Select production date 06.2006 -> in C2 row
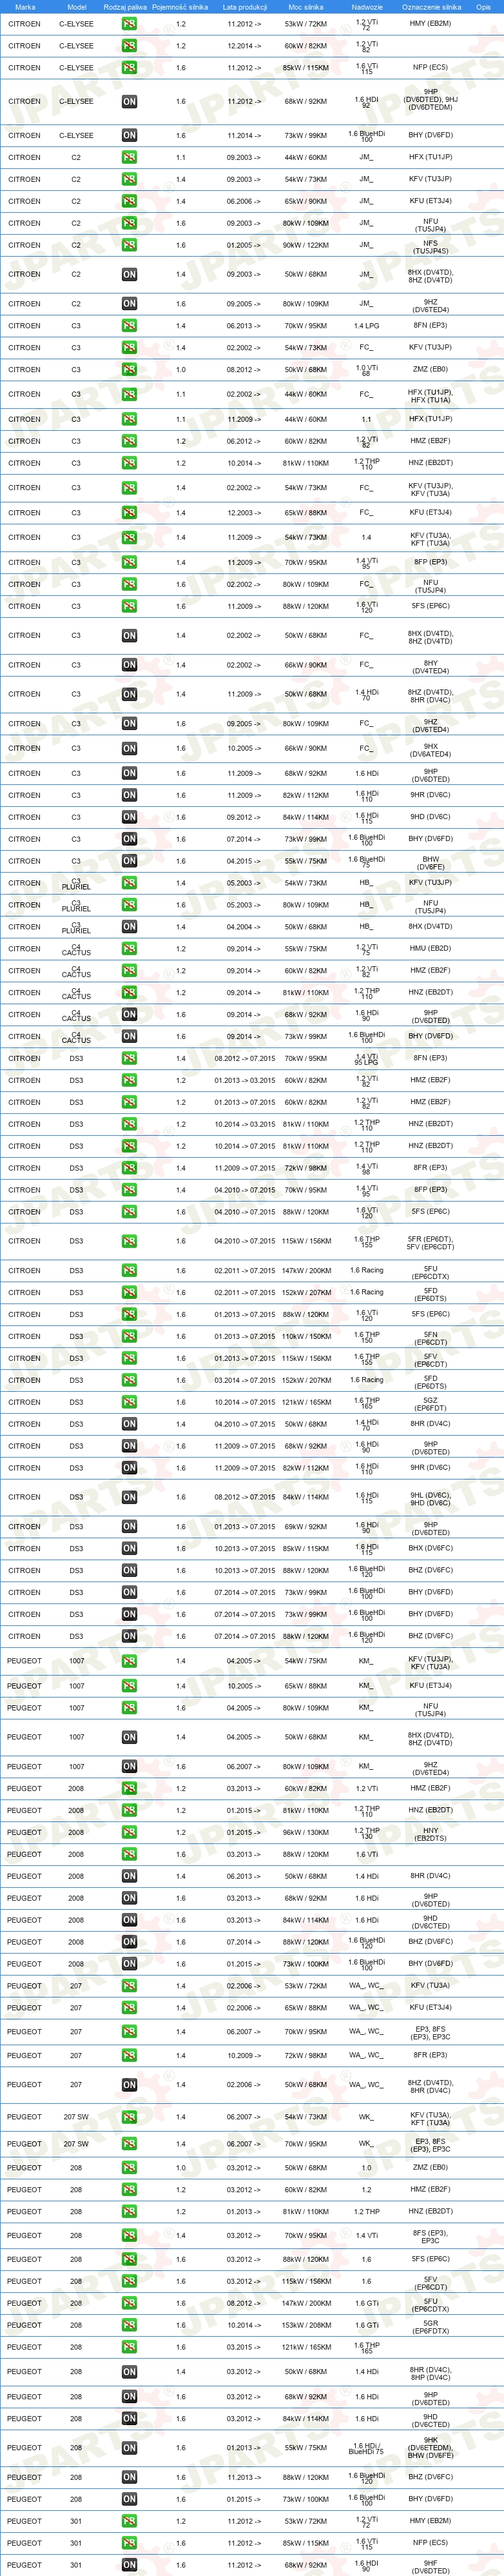This screenshot has width=504, height=2576. click(x=244, y=201)
